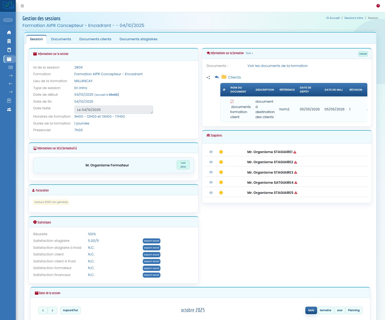385x320 pixels.
Task: Click the yellow info icon for STAGIAIRE2
Action: coord(221,162)
